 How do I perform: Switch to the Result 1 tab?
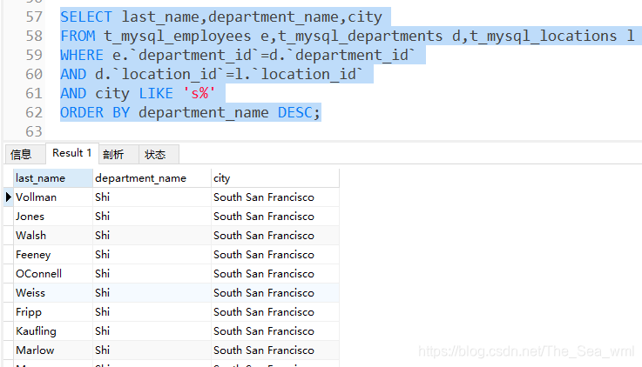[x=72, y=153]
